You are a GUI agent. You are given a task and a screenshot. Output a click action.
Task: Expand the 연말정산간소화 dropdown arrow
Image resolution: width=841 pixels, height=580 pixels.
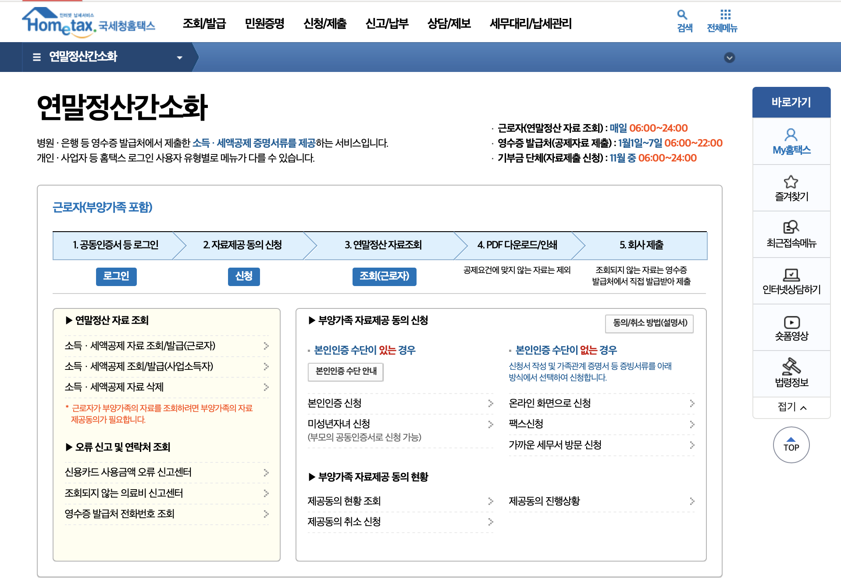click(x=179, y=57)
